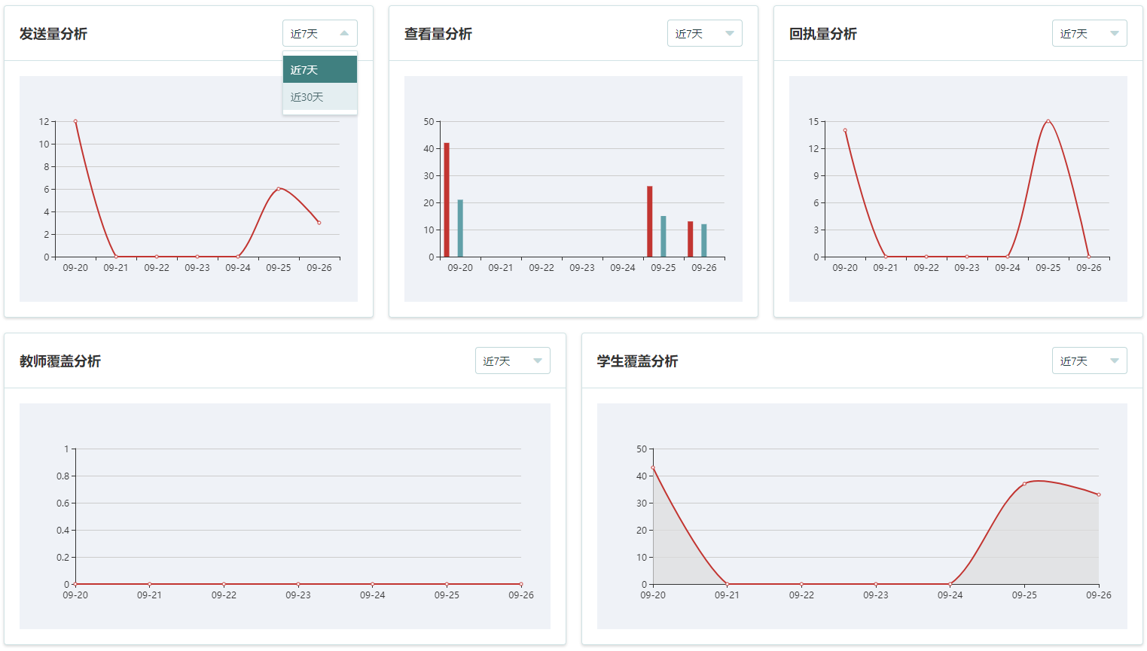Choose 近30天 from the dropdown list
This screenshot has height=651, width=1147.
click(x=320, y=96)
